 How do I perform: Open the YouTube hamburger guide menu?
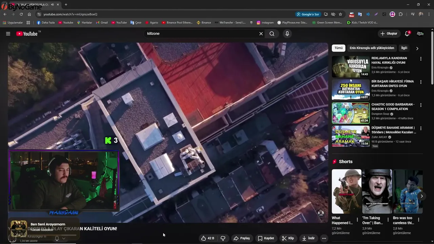[x=8, y=34]
